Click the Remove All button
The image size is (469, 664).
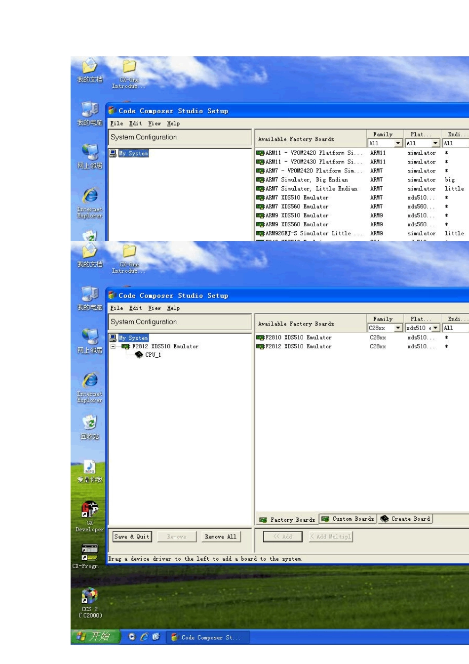click(221, 537)
